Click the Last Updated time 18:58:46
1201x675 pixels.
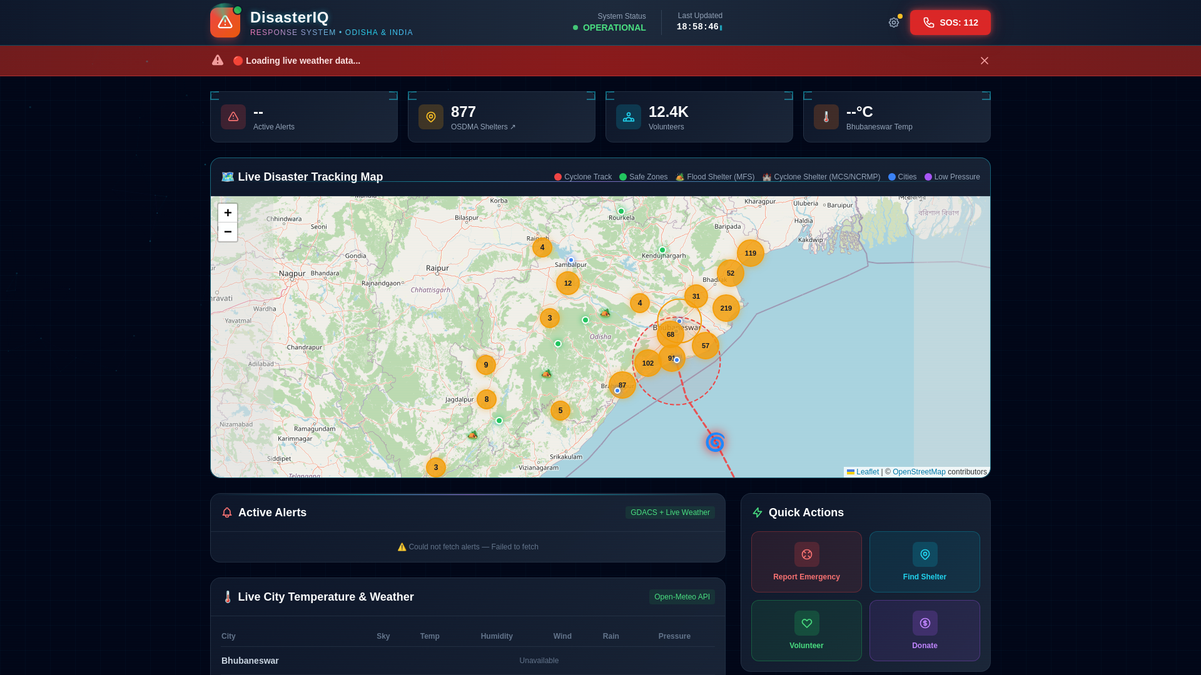(x=697, y=27)
